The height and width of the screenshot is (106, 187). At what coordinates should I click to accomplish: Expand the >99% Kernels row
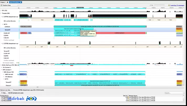(3, 74)
